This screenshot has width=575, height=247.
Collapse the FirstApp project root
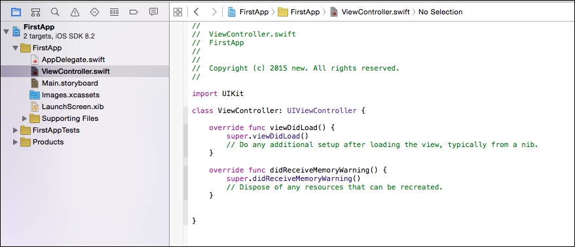tap(7, 32)
